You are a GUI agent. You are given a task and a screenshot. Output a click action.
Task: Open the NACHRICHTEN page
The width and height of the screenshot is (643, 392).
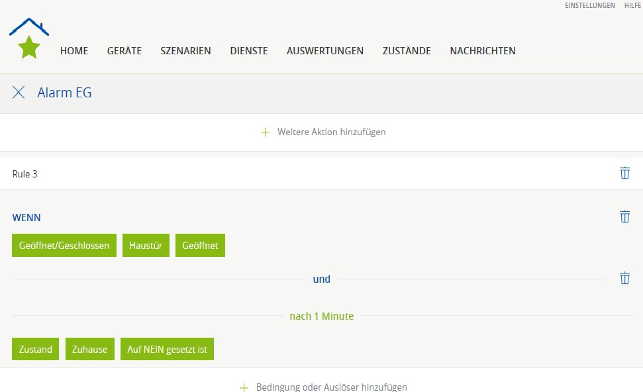[483, 51]
